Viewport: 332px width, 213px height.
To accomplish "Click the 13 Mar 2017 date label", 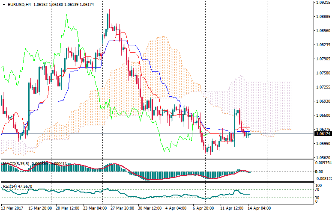I will [x=12, y=208].
